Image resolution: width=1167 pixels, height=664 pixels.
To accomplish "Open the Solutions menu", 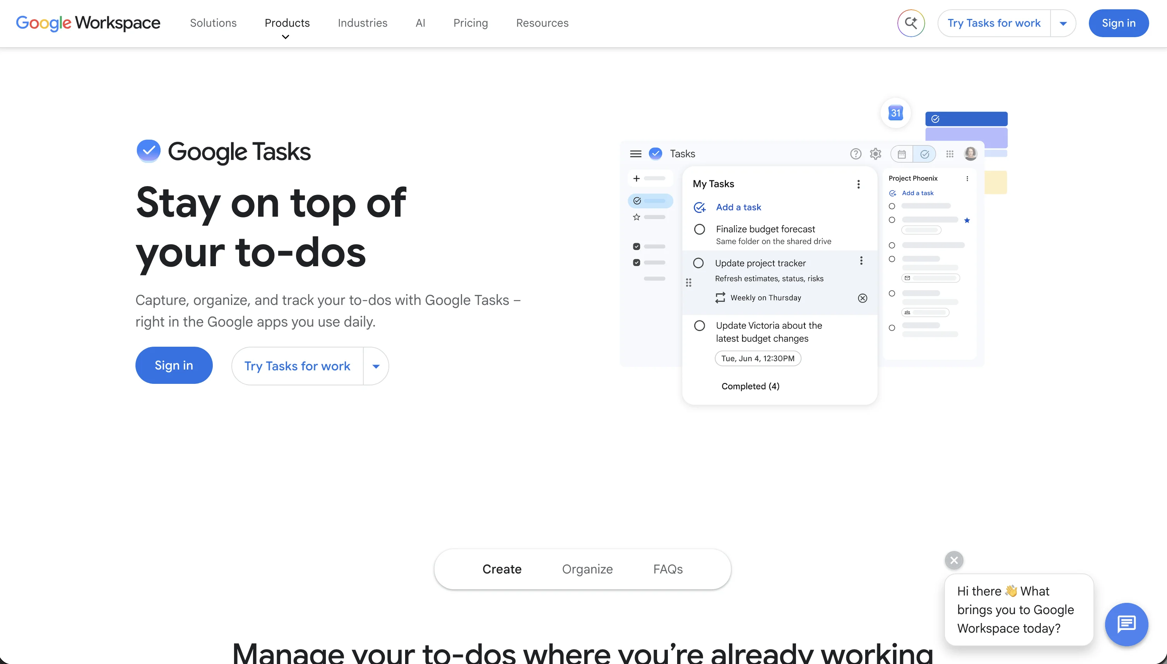I will 213,23.
